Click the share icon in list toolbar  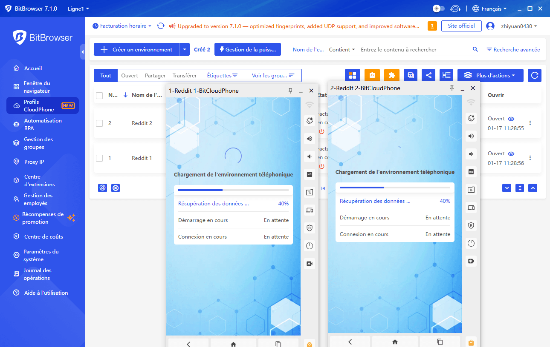point(429,75)
